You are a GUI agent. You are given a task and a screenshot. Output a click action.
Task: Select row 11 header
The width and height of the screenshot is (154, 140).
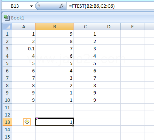pos(7,107)
